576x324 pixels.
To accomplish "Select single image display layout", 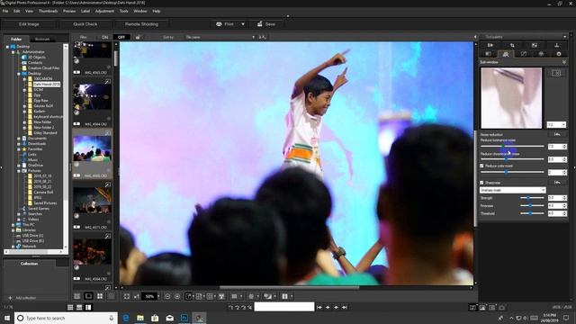I will (x=88, y=296).
